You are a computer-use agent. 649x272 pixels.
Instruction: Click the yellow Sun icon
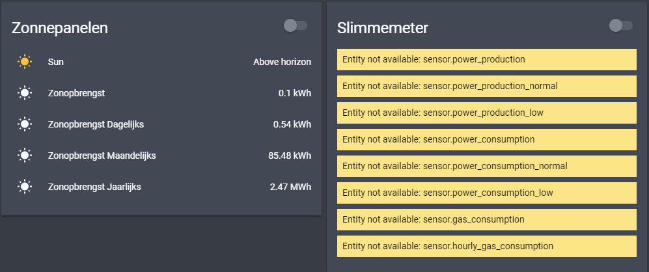25,62
